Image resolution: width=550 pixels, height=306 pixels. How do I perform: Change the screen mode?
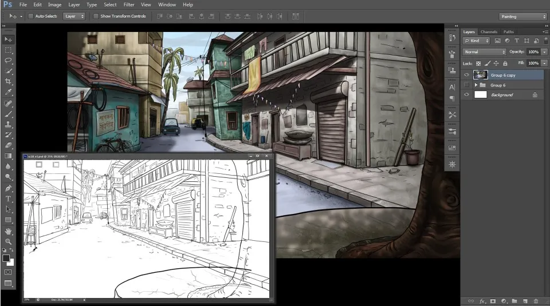tap(8, 283)
